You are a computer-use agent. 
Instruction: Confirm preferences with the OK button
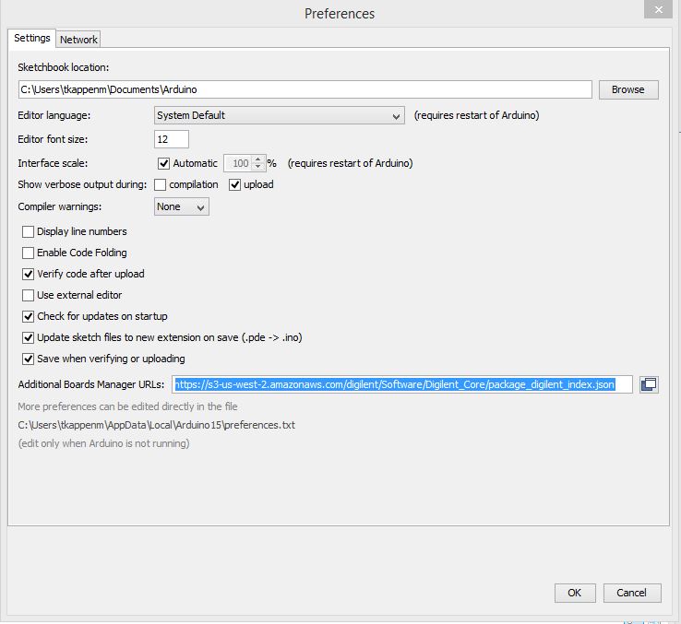tap(575, 593)
